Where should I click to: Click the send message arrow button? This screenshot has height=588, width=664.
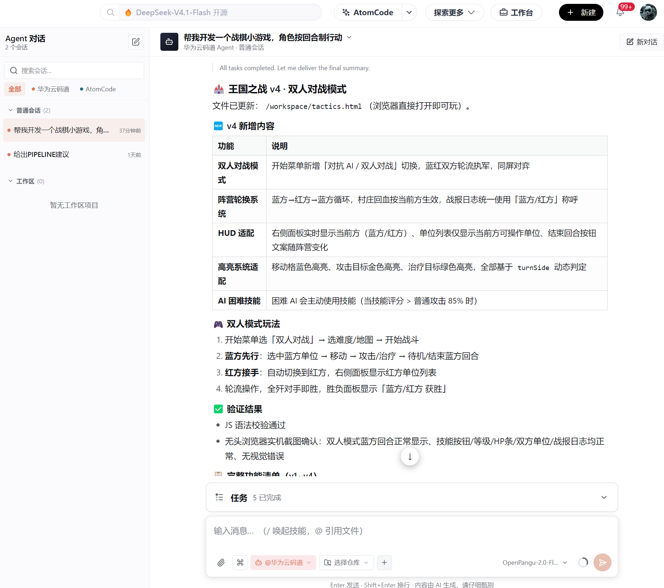click(x=602, y=562)
